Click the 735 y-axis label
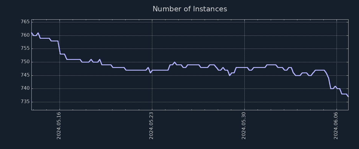The height and width of the screenshot is (149, 359). coord(25,102)
